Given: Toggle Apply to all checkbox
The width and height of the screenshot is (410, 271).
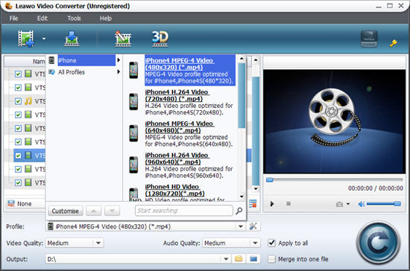Looking at the screenshot, I should pos(271,243).
